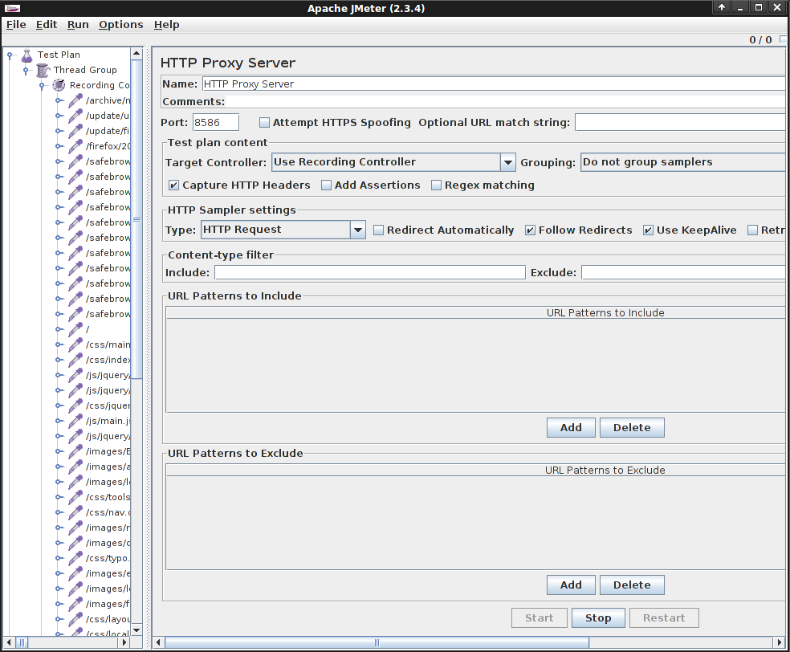Collapse the Recording Controller node handle
This screenshot has height=652, width=790.
tap(42, 86)
